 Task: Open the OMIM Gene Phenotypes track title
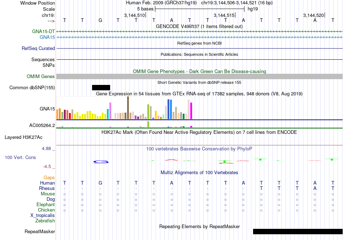199,71
